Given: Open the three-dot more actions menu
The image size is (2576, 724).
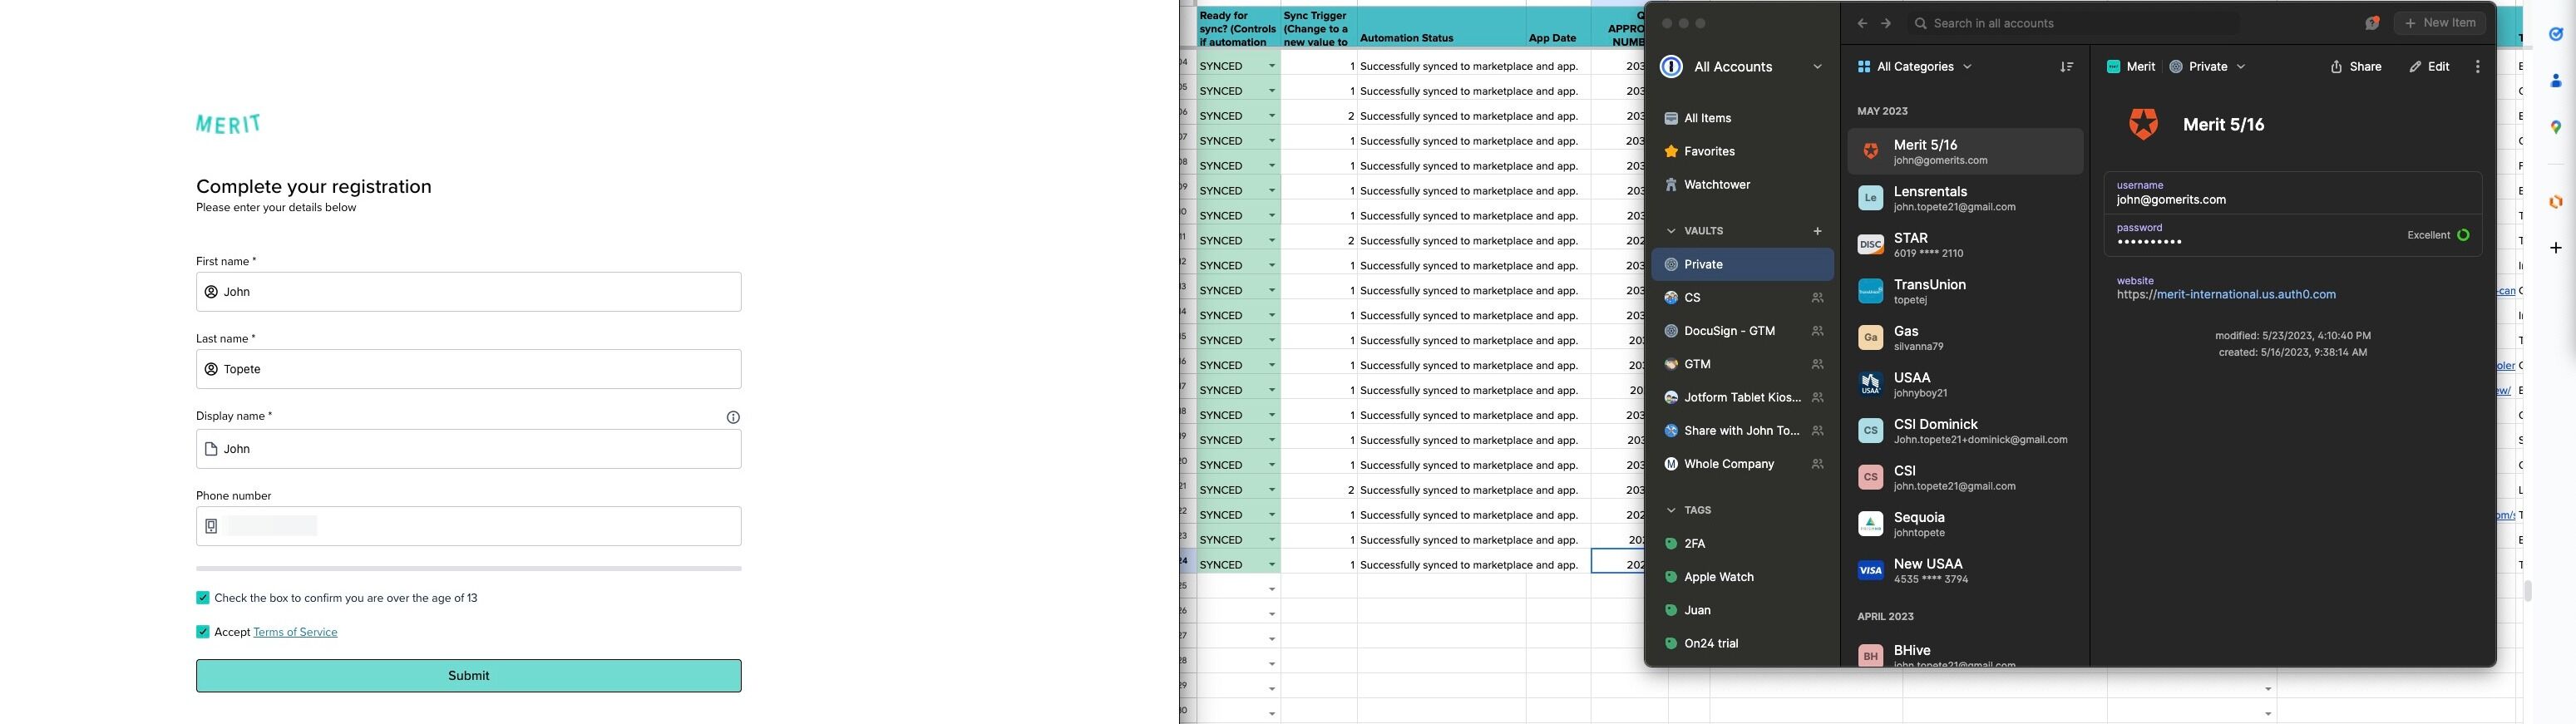Looking at the screenshot, I should (x=2477, y=67).
